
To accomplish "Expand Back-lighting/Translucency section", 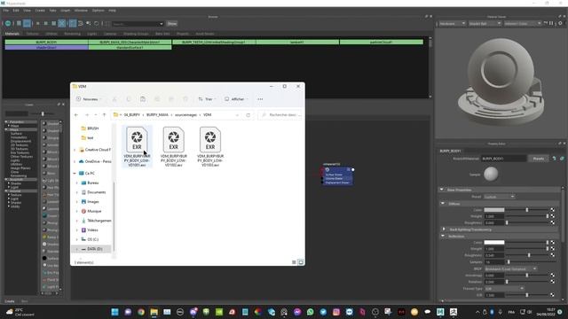I will [x=444, y=230].
